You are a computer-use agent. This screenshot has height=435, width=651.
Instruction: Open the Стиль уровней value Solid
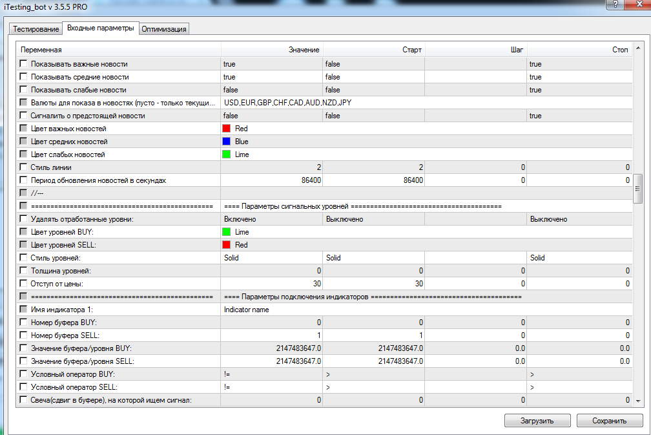(x=271, y=258)
